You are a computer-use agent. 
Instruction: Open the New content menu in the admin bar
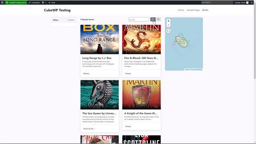click(52, 2)
